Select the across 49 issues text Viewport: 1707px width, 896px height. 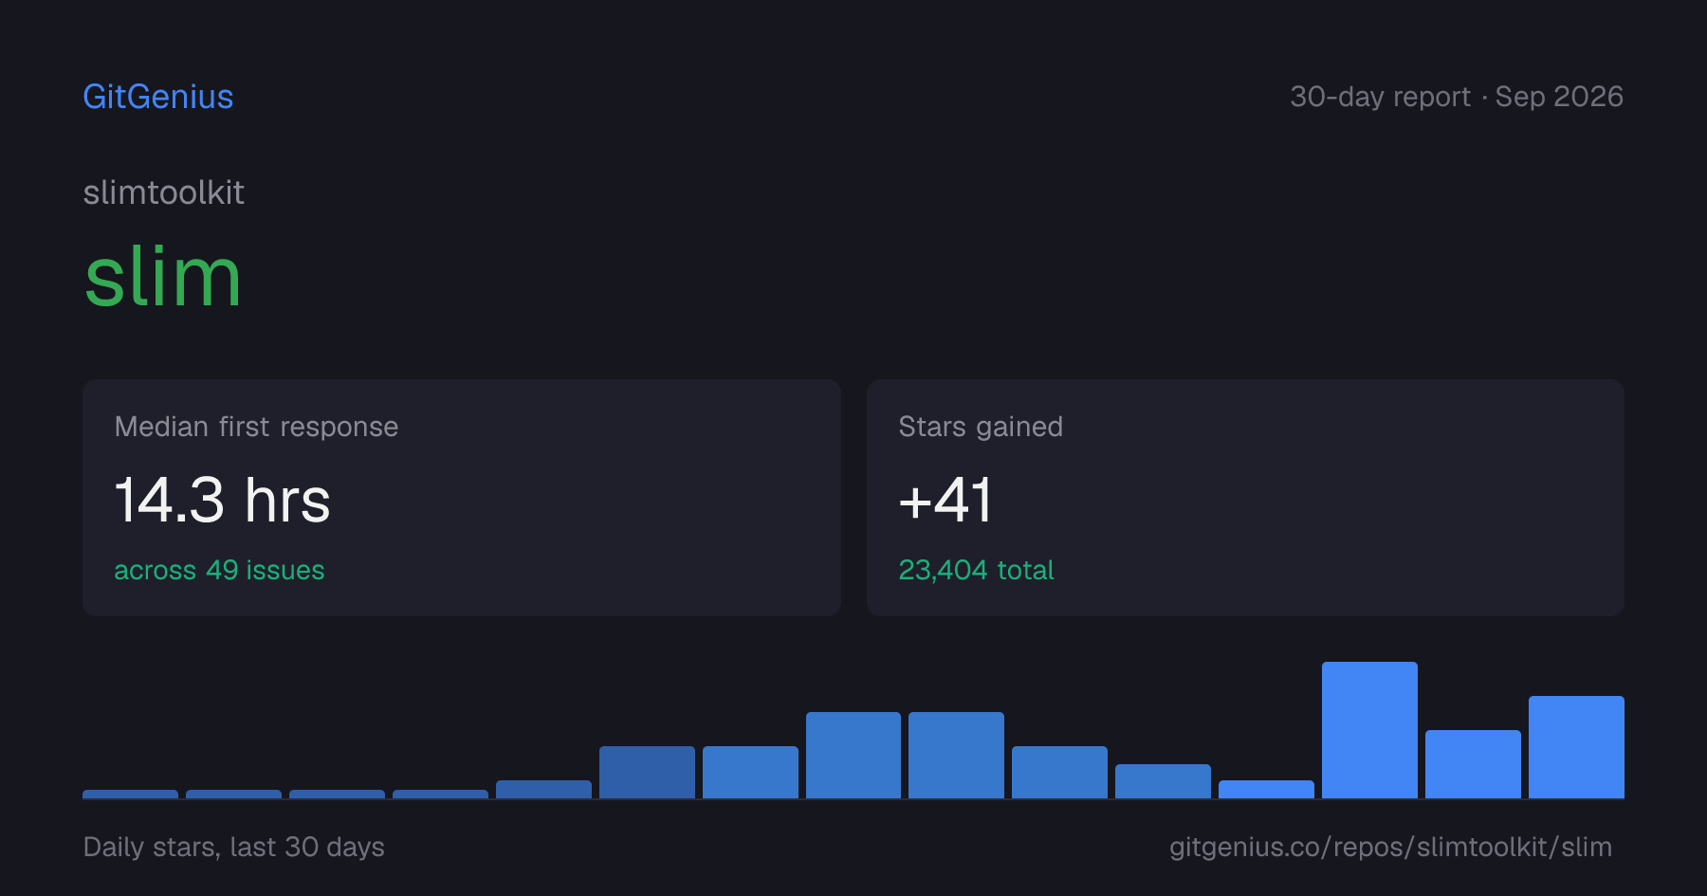pyautogui.click(x=219, y=570)
